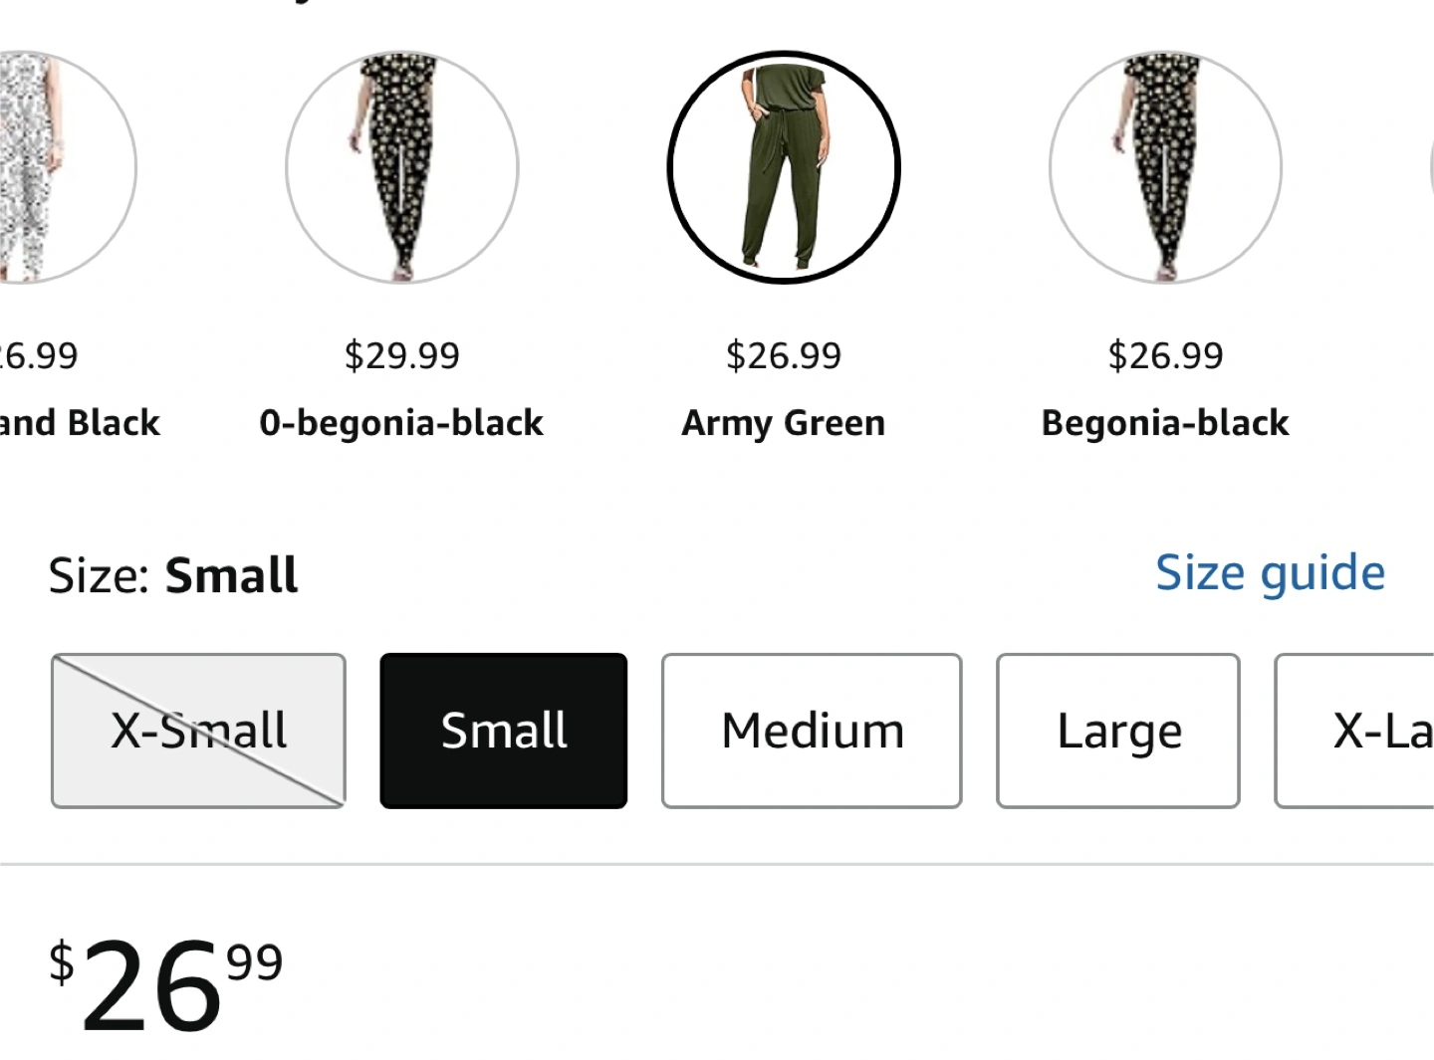The width and height of the screenshot is (1434, 1060).
Task: Select the Begonia-black swatch priced $26.99
Action: tap(1165, 167)
